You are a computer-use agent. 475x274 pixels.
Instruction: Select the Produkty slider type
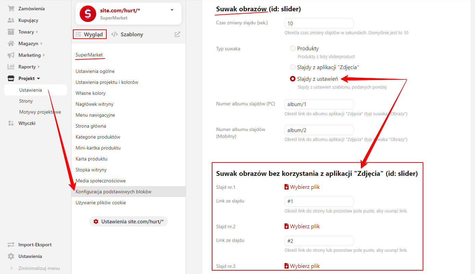tap(293, 48)
